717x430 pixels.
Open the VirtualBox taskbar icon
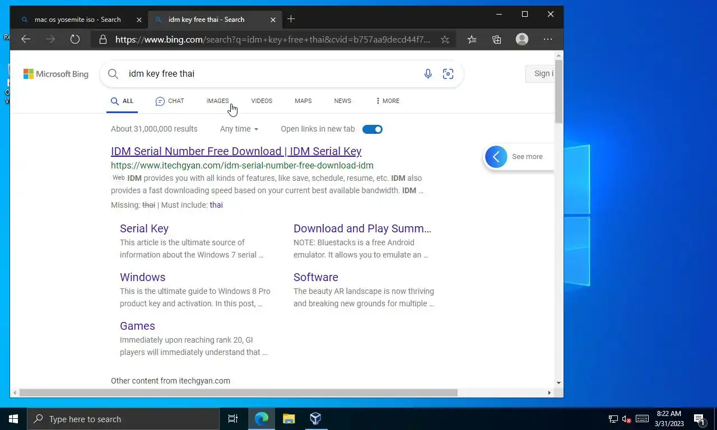(315, 419)
